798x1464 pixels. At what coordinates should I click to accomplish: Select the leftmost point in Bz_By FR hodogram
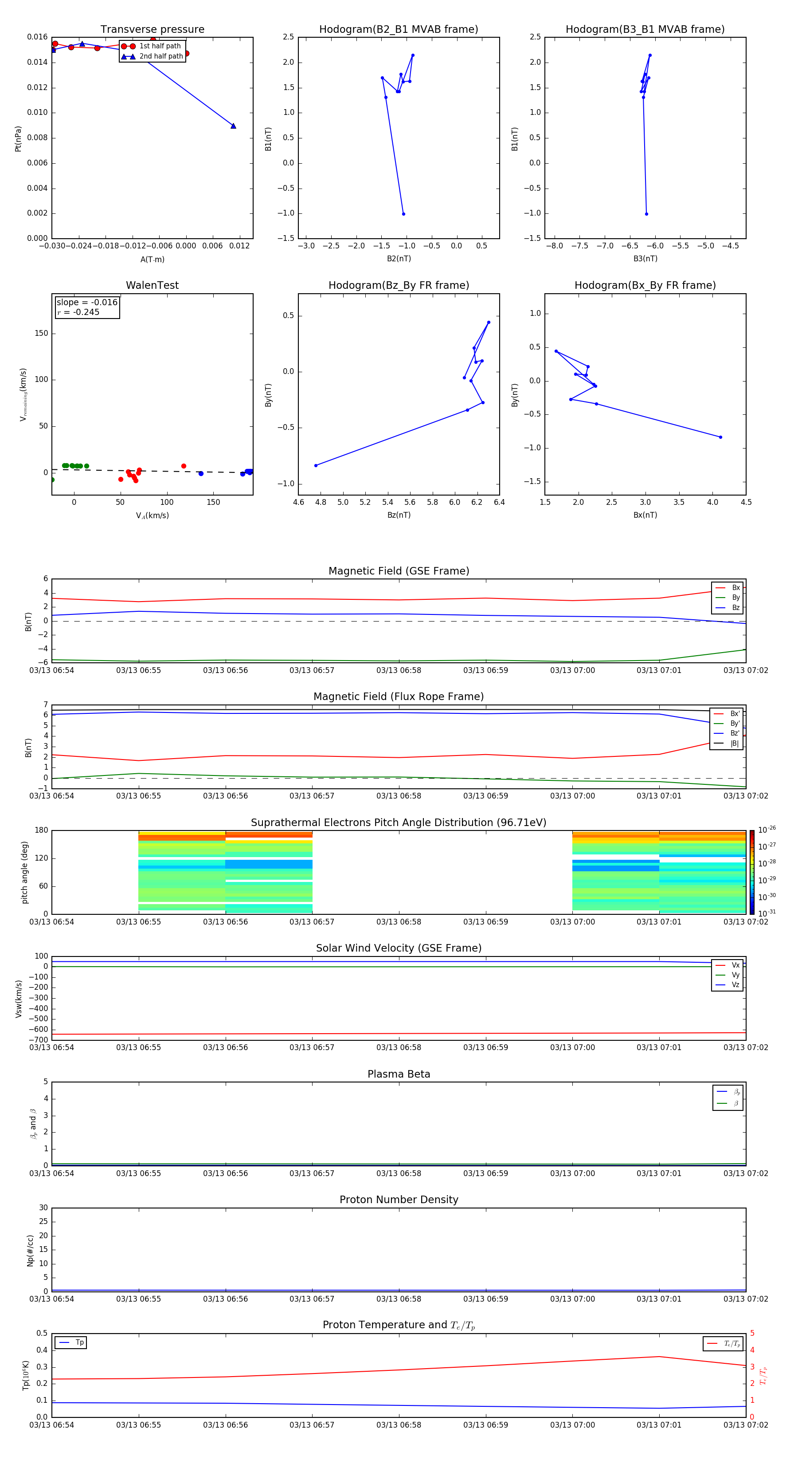coord(316,465)
